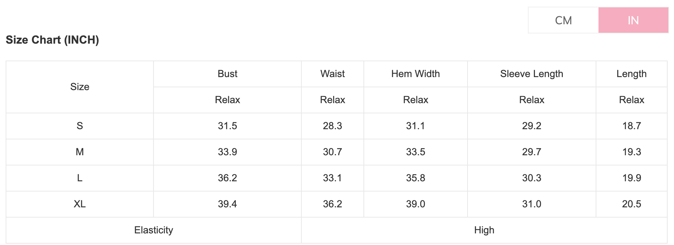Click the Elasticity label cell
Screen dimensions: 674x245
[154, 230]
